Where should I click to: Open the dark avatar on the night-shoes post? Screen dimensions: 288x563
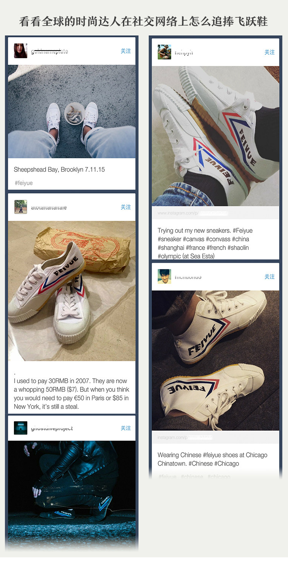20,428
